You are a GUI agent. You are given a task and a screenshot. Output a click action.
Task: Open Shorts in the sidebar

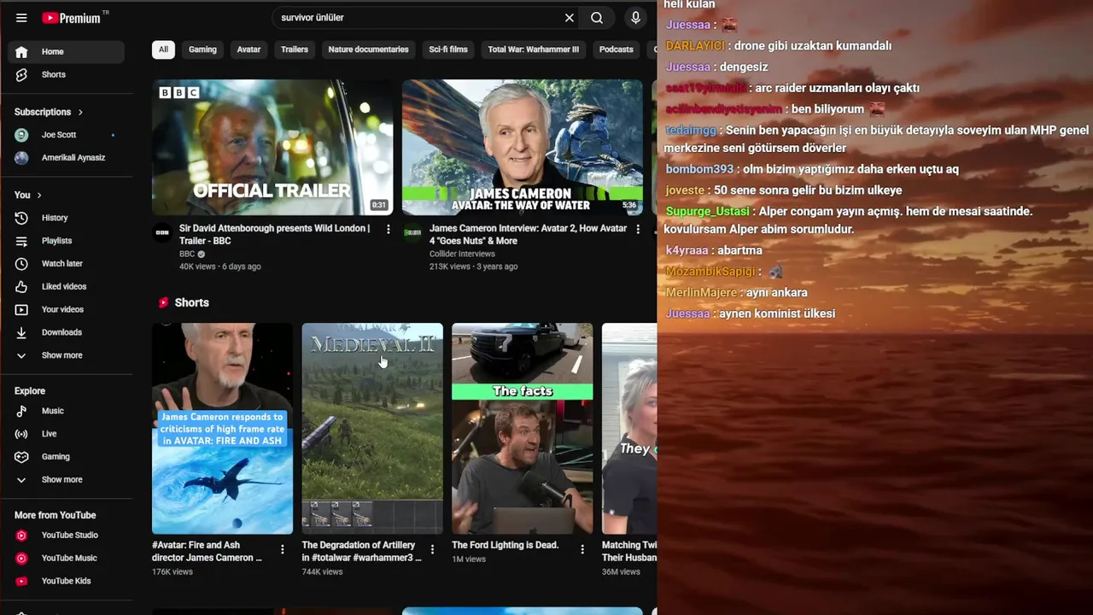tap(66, 75)
